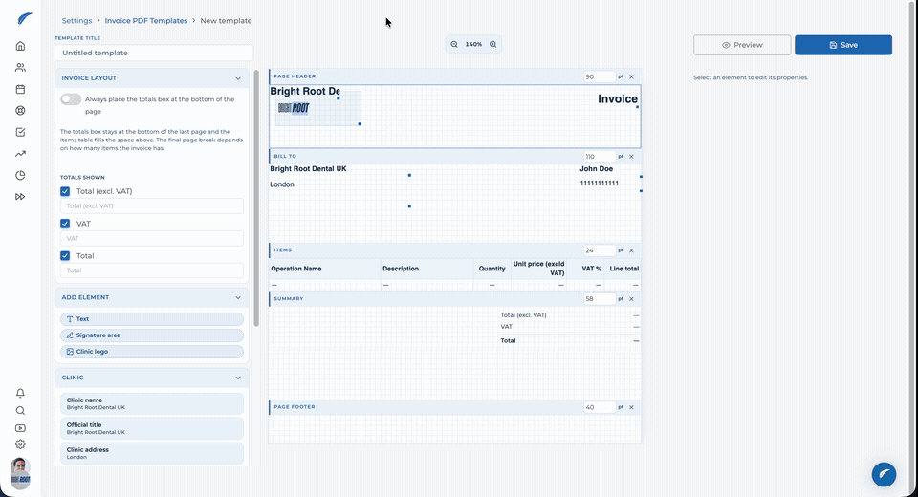Click the Template Title input field
The height and width of the screenshot is (497, 918).
pos(154,53)
